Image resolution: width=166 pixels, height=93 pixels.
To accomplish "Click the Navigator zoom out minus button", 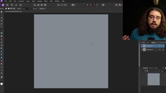I will tap(143, 71).
